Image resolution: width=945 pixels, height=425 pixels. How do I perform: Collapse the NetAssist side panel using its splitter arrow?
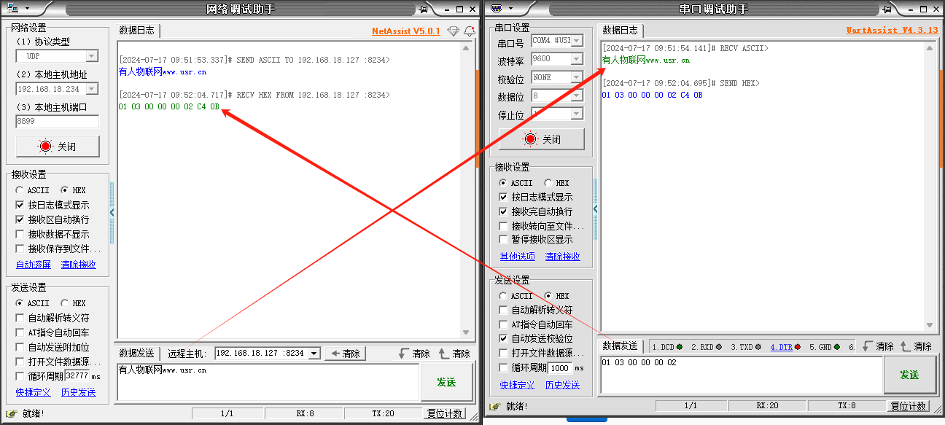pos(112,212)
